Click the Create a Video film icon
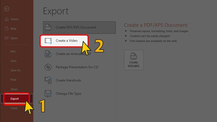The width and height of the screenshot is (217, 122). 48,41
